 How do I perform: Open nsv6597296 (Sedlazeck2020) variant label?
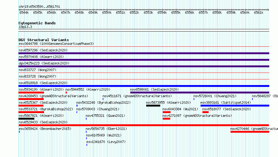[43, 50]
